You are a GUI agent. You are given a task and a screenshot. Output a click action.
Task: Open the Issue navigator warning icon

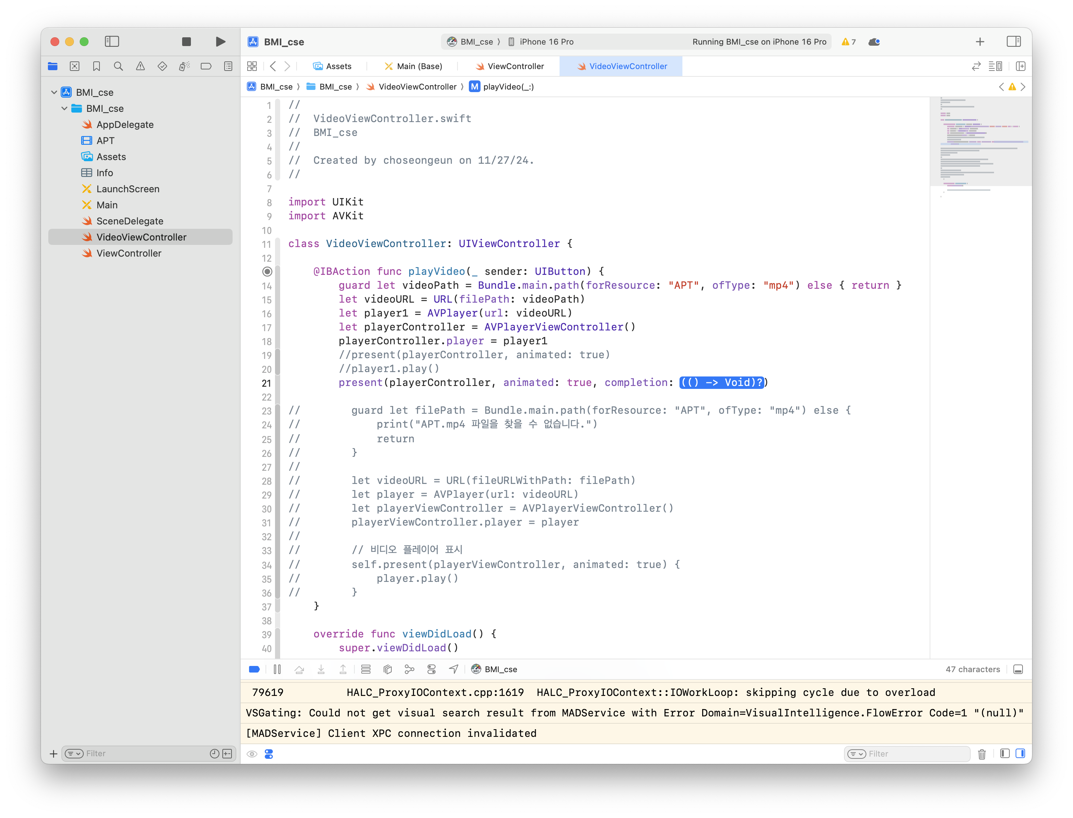(140, 66)
